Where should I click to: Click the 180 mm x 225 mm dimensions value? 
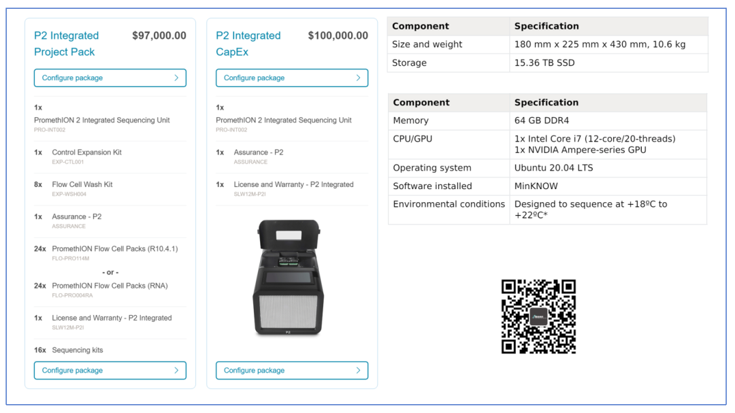[600, 44]
